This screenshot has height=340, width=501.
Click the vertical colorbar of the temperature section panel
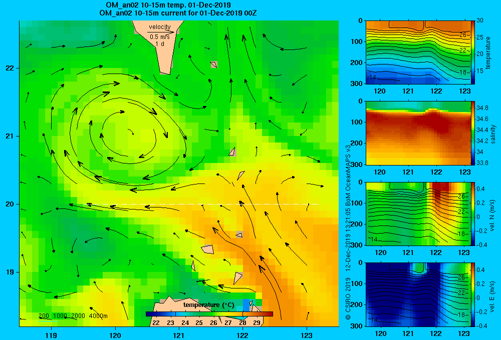point(473,52)
